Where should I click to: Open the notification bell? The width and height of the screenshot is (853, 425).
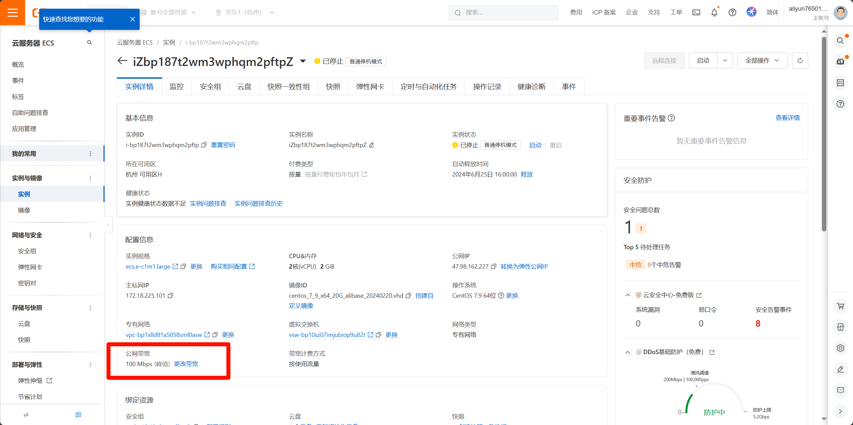pyautogui.click(x=714, y=12)
